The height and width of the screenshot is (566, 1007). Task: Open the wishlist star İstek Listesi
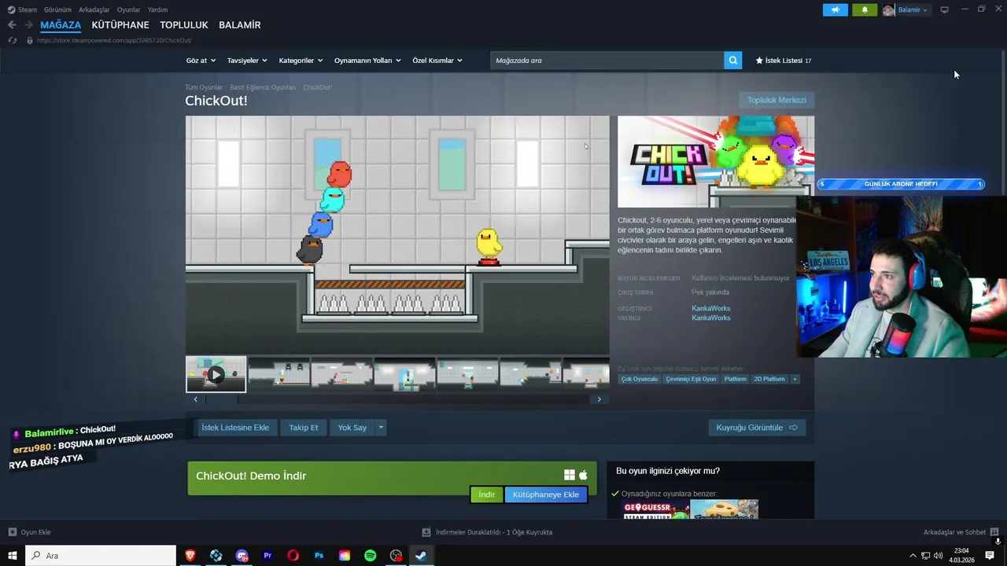pyautogui.click(x=784, y=61)
